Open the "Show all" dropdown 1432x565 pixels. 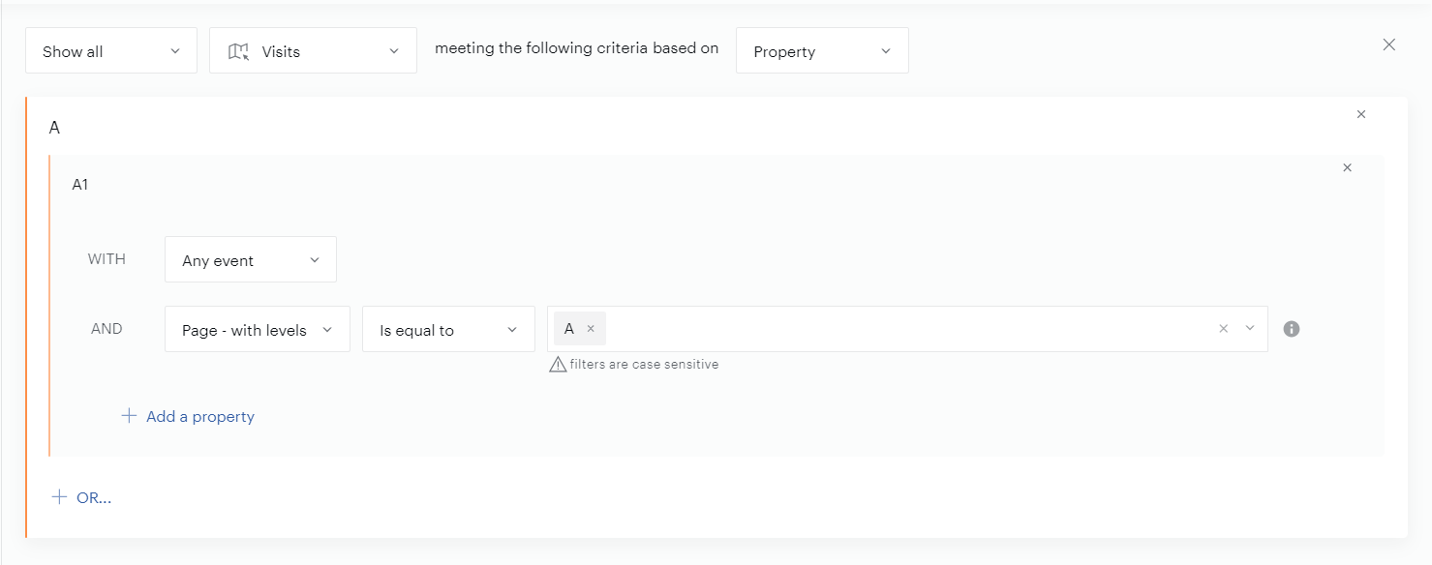[x=111, y=51]
